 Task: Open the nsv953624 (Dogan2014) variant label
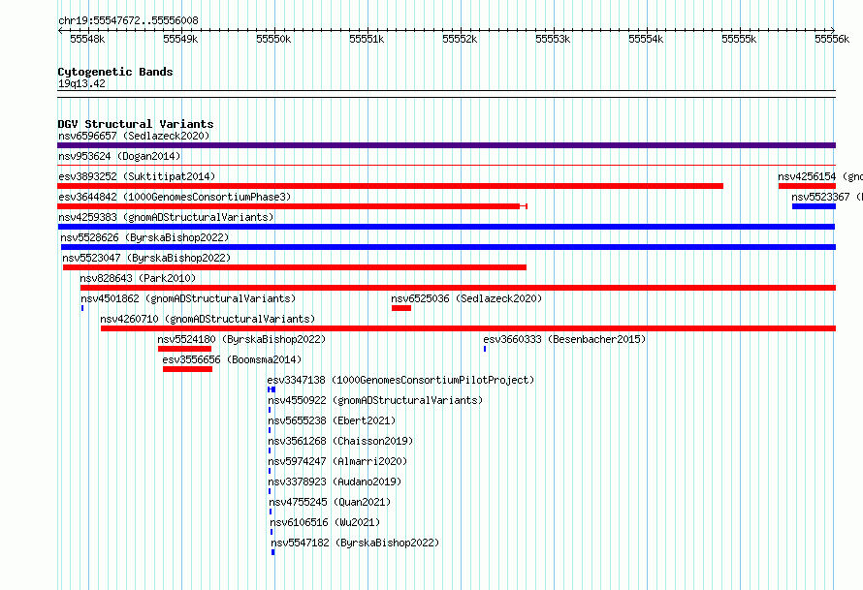tap(119, 156)
